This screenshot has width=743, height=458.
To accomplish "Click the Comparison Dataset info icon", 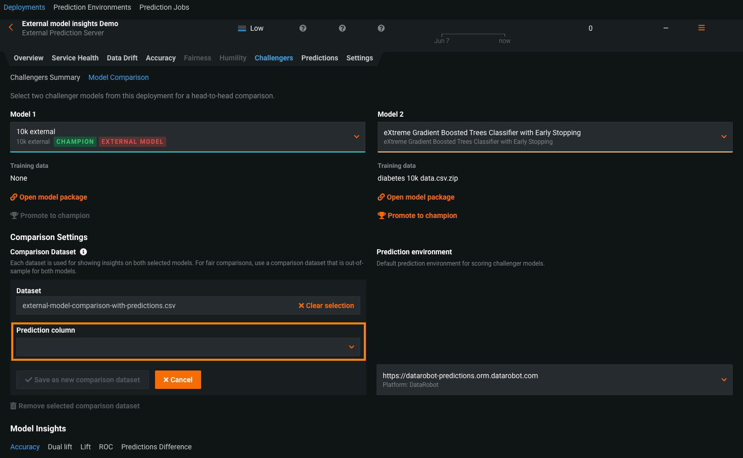I will tap(83, 252).
